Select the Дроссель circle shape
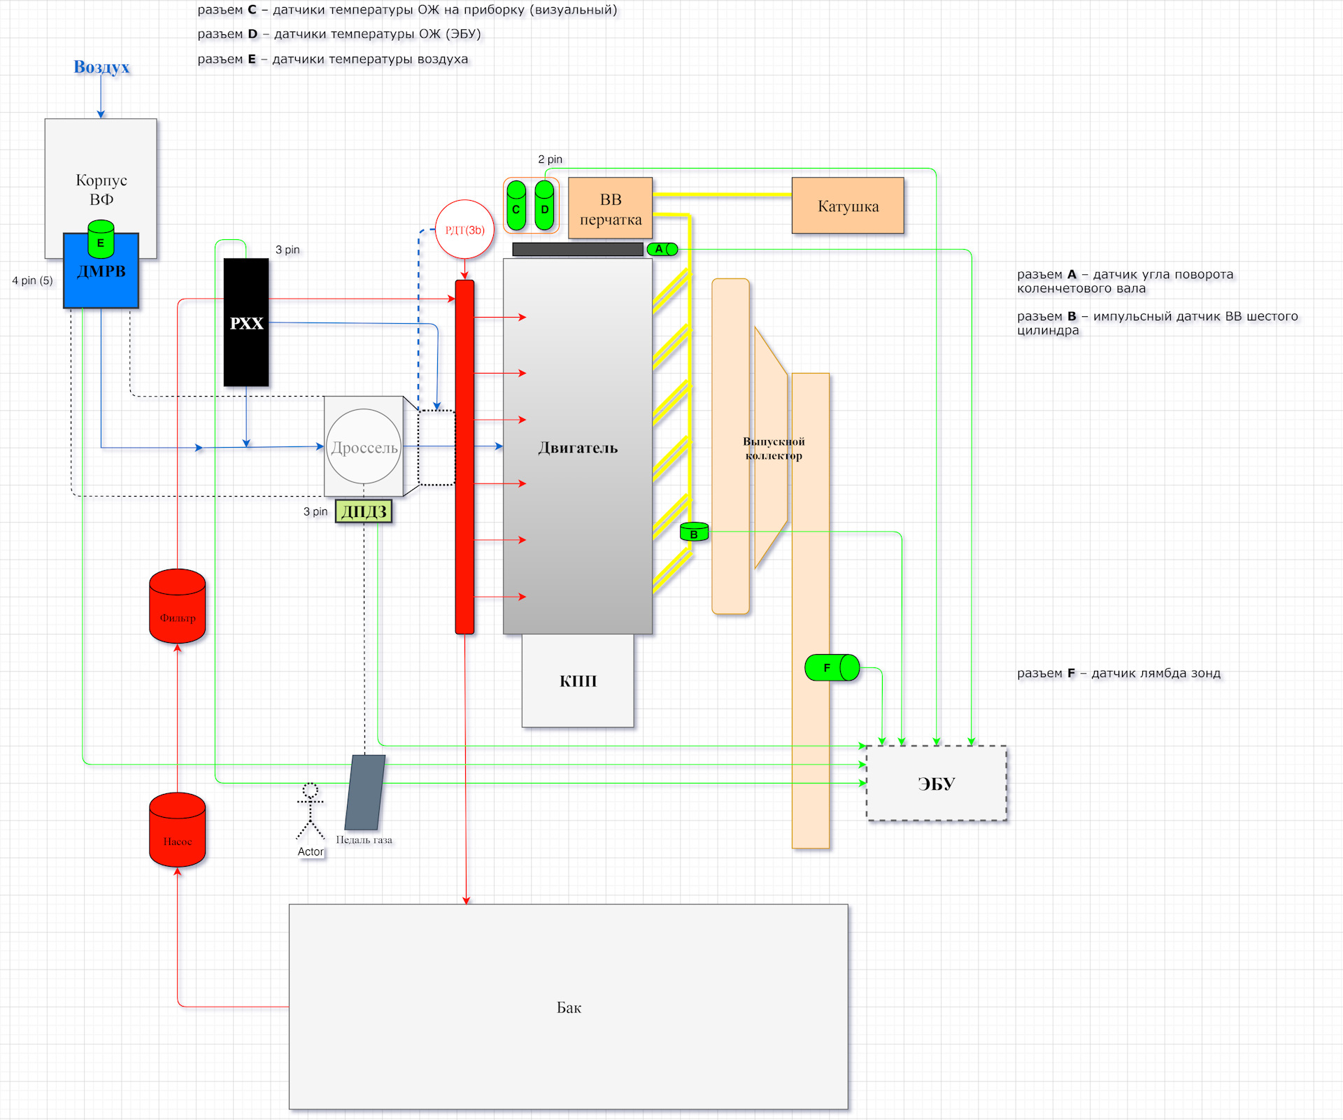 click(x=364, y=446)
